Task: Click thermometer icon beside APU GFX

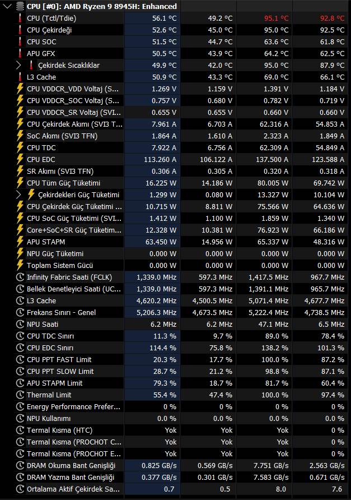Action: point(20,54)
